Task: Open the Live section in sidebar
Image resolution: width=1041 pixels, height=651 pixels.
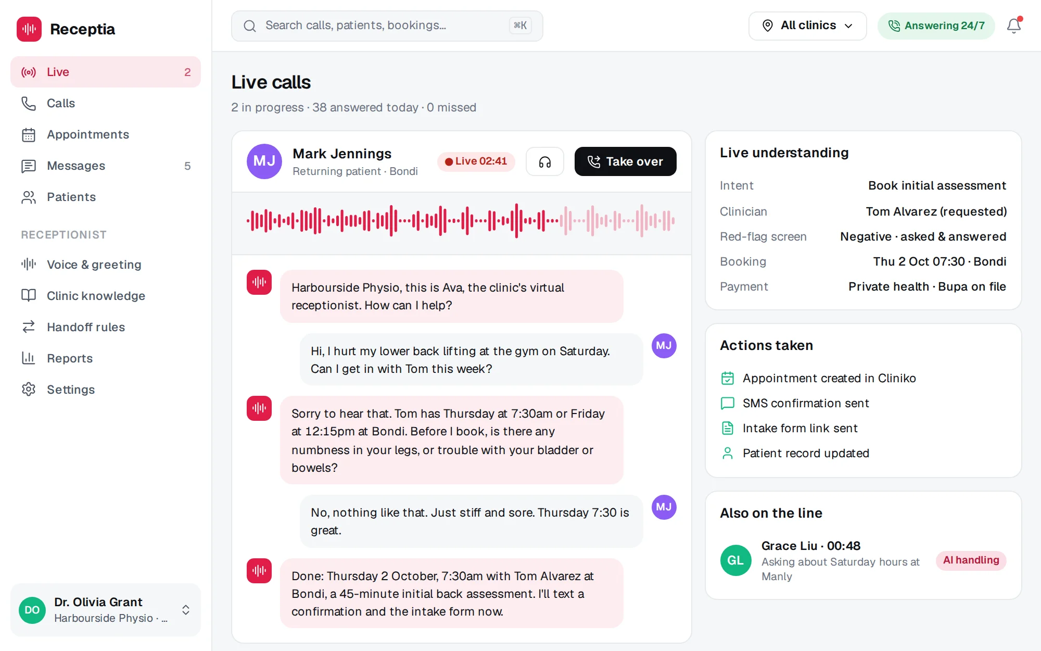Action: (x=106, y=72)
